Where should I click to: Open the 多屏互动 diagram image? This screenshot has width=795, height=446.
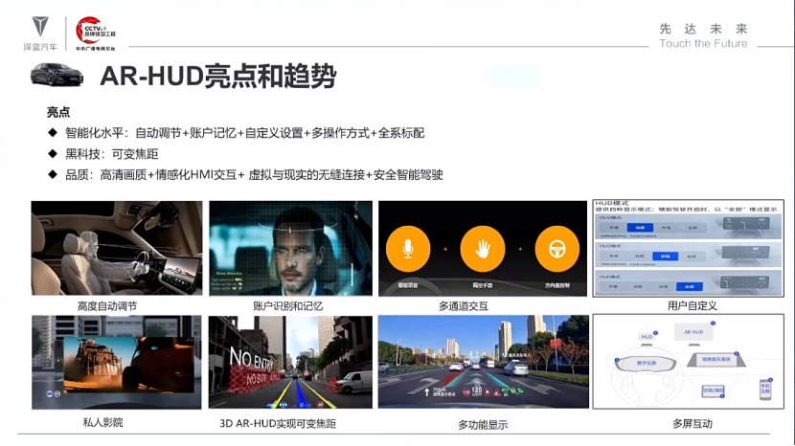tap(689, 362)
